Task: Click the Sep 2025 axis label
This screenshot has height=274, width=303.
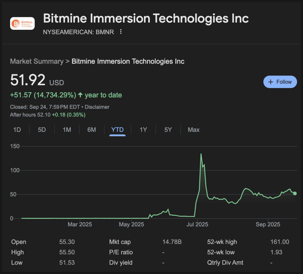Action: point(268,224)
